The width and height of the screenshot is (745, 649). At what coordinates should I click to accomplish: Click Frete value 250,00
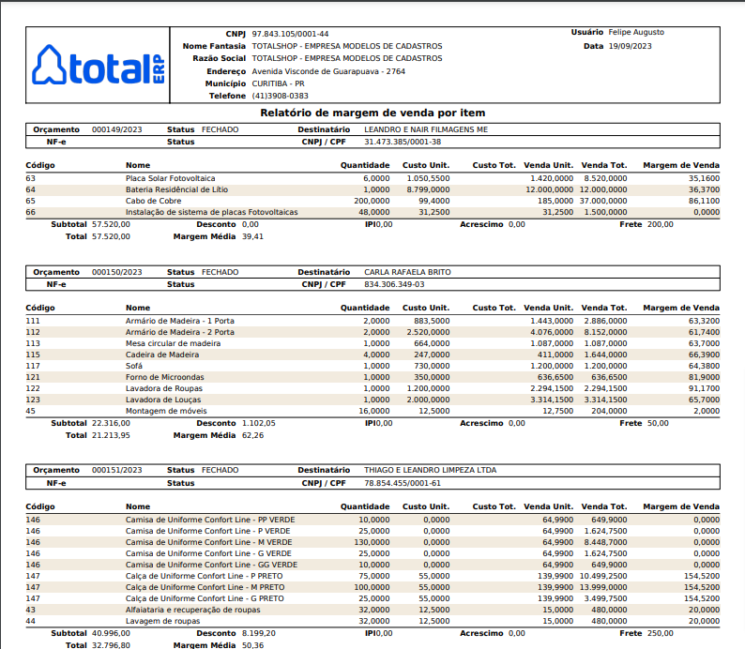pyautogui.click(x=660, y=634)
